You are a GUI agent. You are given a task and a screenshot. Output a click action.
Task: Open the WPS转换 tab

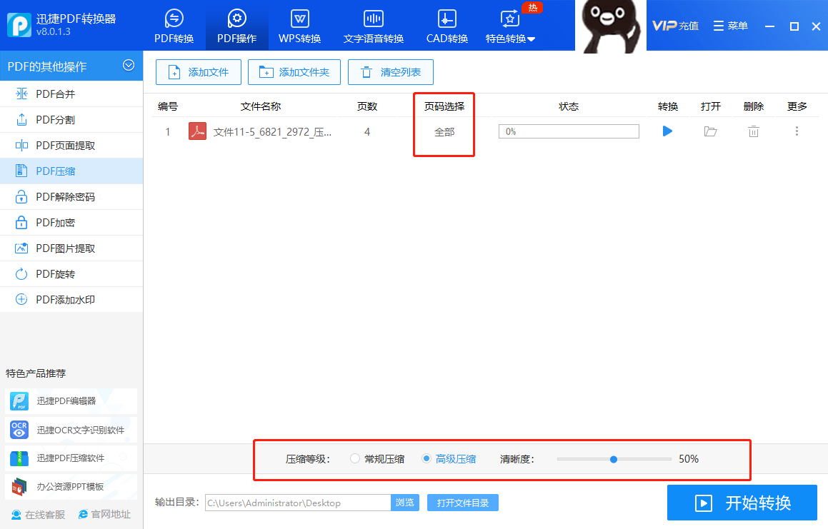(299, 26)
